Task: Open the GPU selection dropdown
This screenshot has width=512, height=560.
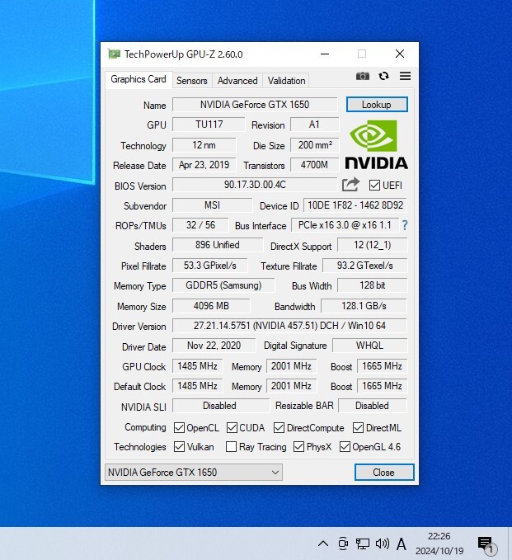Action: [194, 472]
